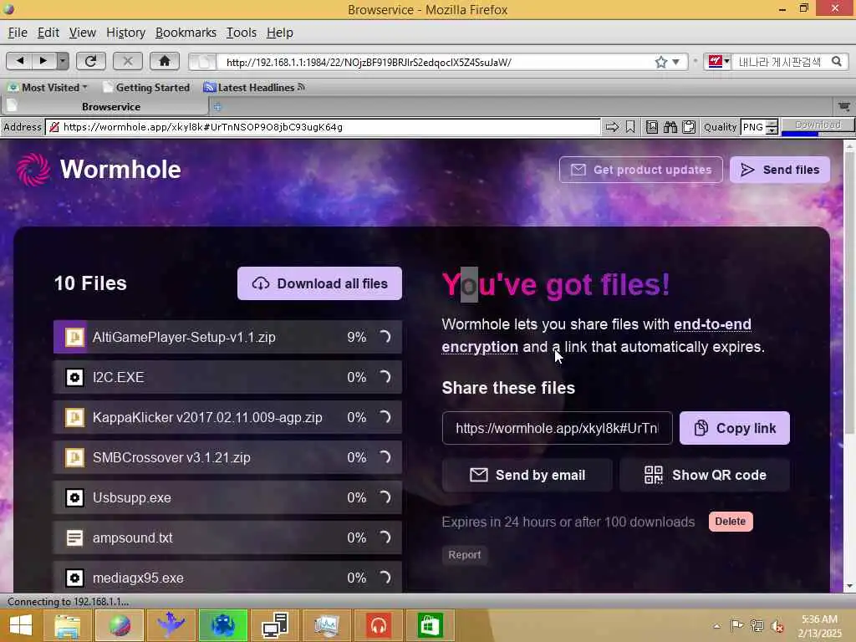Click Get product updates button
This screenshot has height=642, width=856.
coord(641,170)
